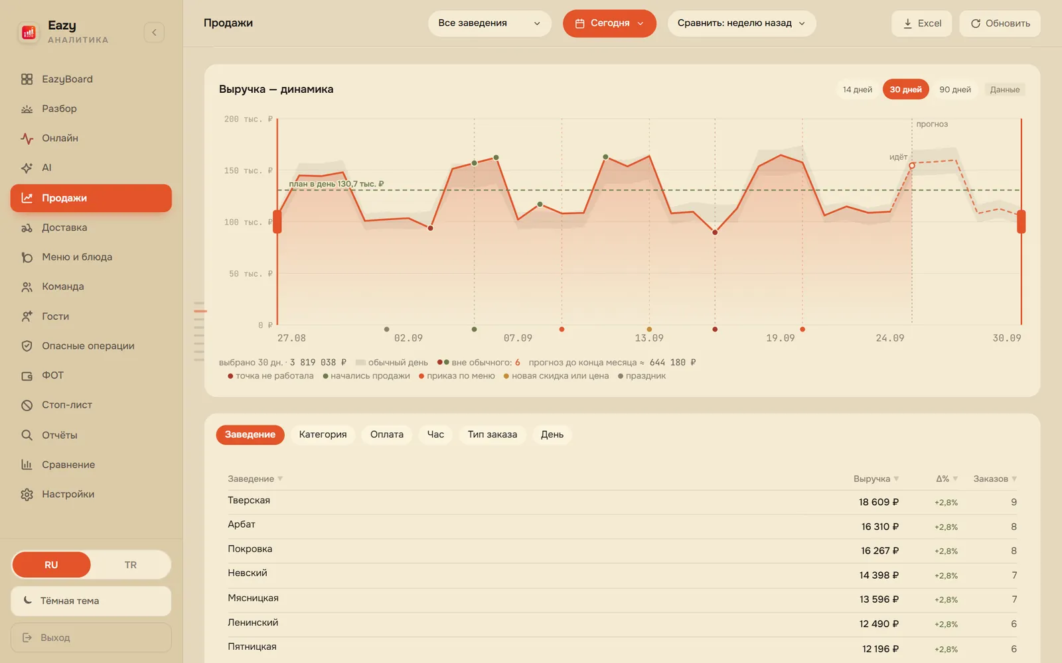Sort table by Выручка column
Viewport: 1062px width, 663px height.
pos(876,479)
